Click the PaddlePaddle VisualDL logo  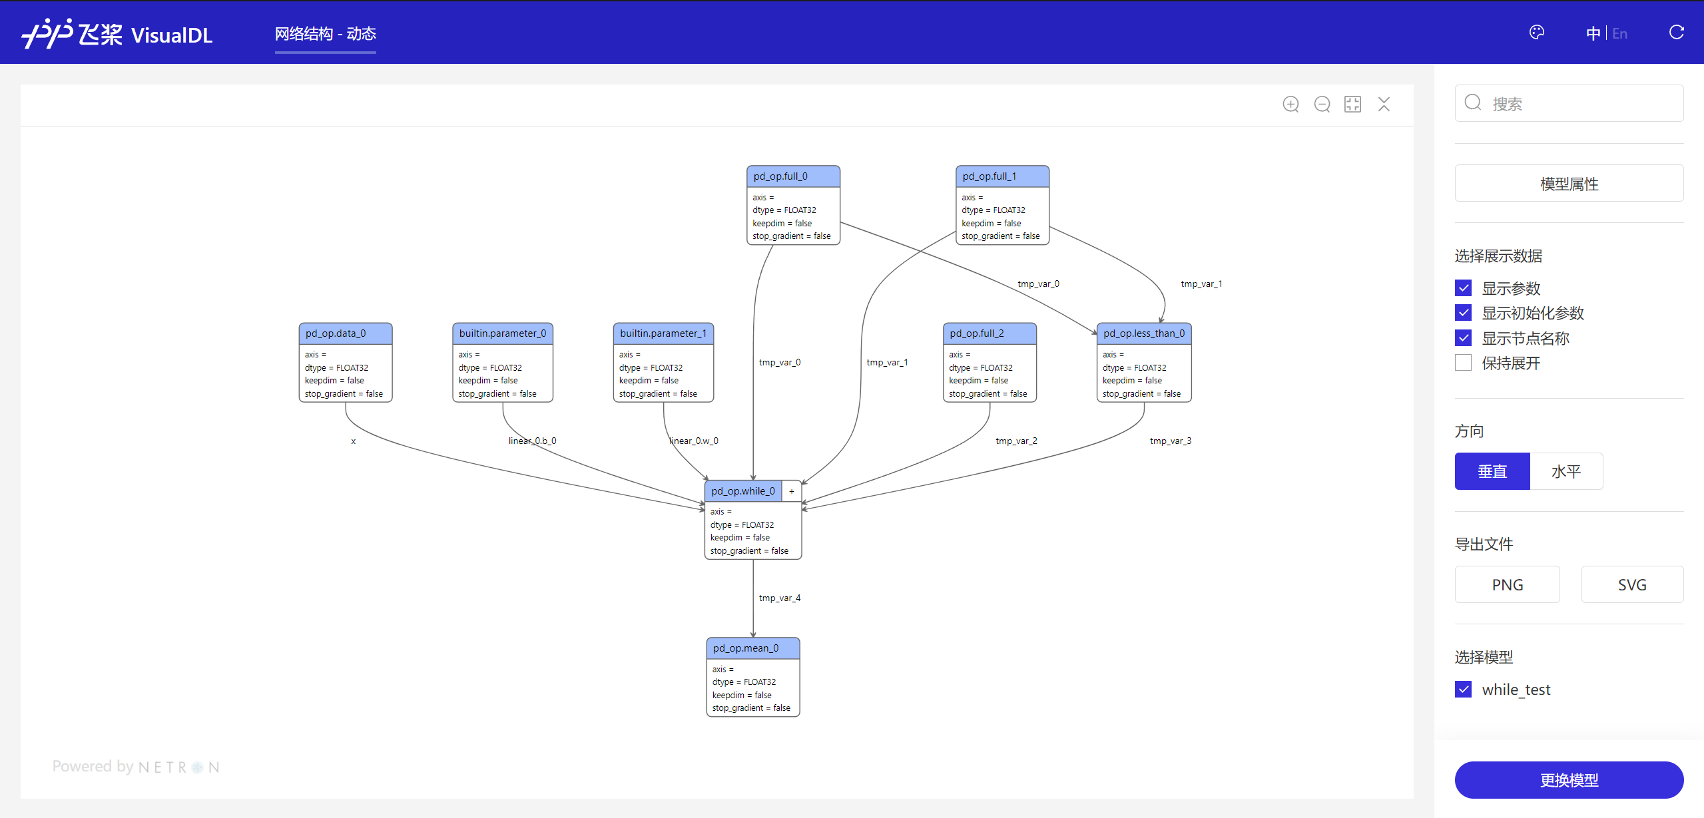117,33
